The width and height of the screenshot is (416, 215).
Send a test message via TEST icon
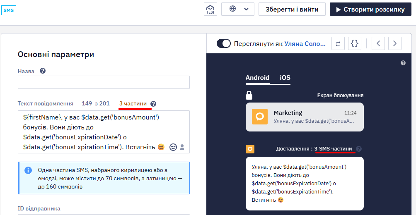[x=210, y=9]
